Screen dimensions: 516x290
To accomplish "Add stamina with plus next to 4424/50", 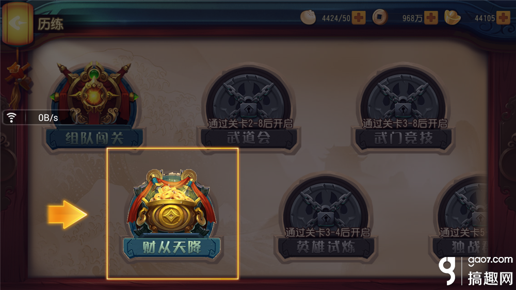I will (x=359, y=18).
